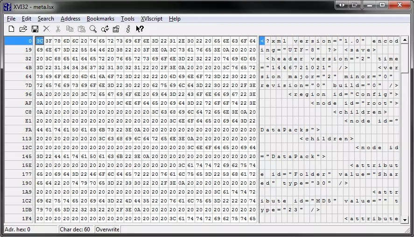Select the highlighted 3C hex cell
This screenshot has width=414, height=237.
point(40,41)
